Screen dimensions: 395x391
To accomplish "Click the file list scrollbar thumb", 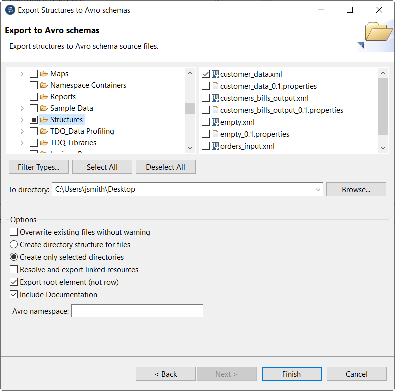I will pyautogui.click(x=383, y=106).
